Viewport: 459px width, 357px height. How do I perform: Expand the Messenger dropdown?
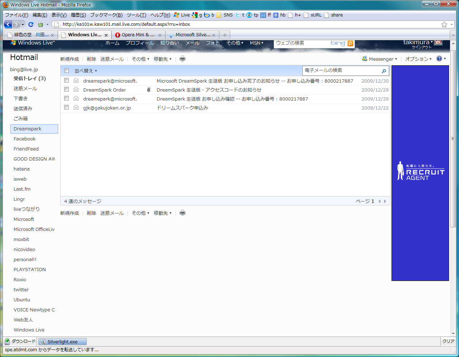(379, 59)
